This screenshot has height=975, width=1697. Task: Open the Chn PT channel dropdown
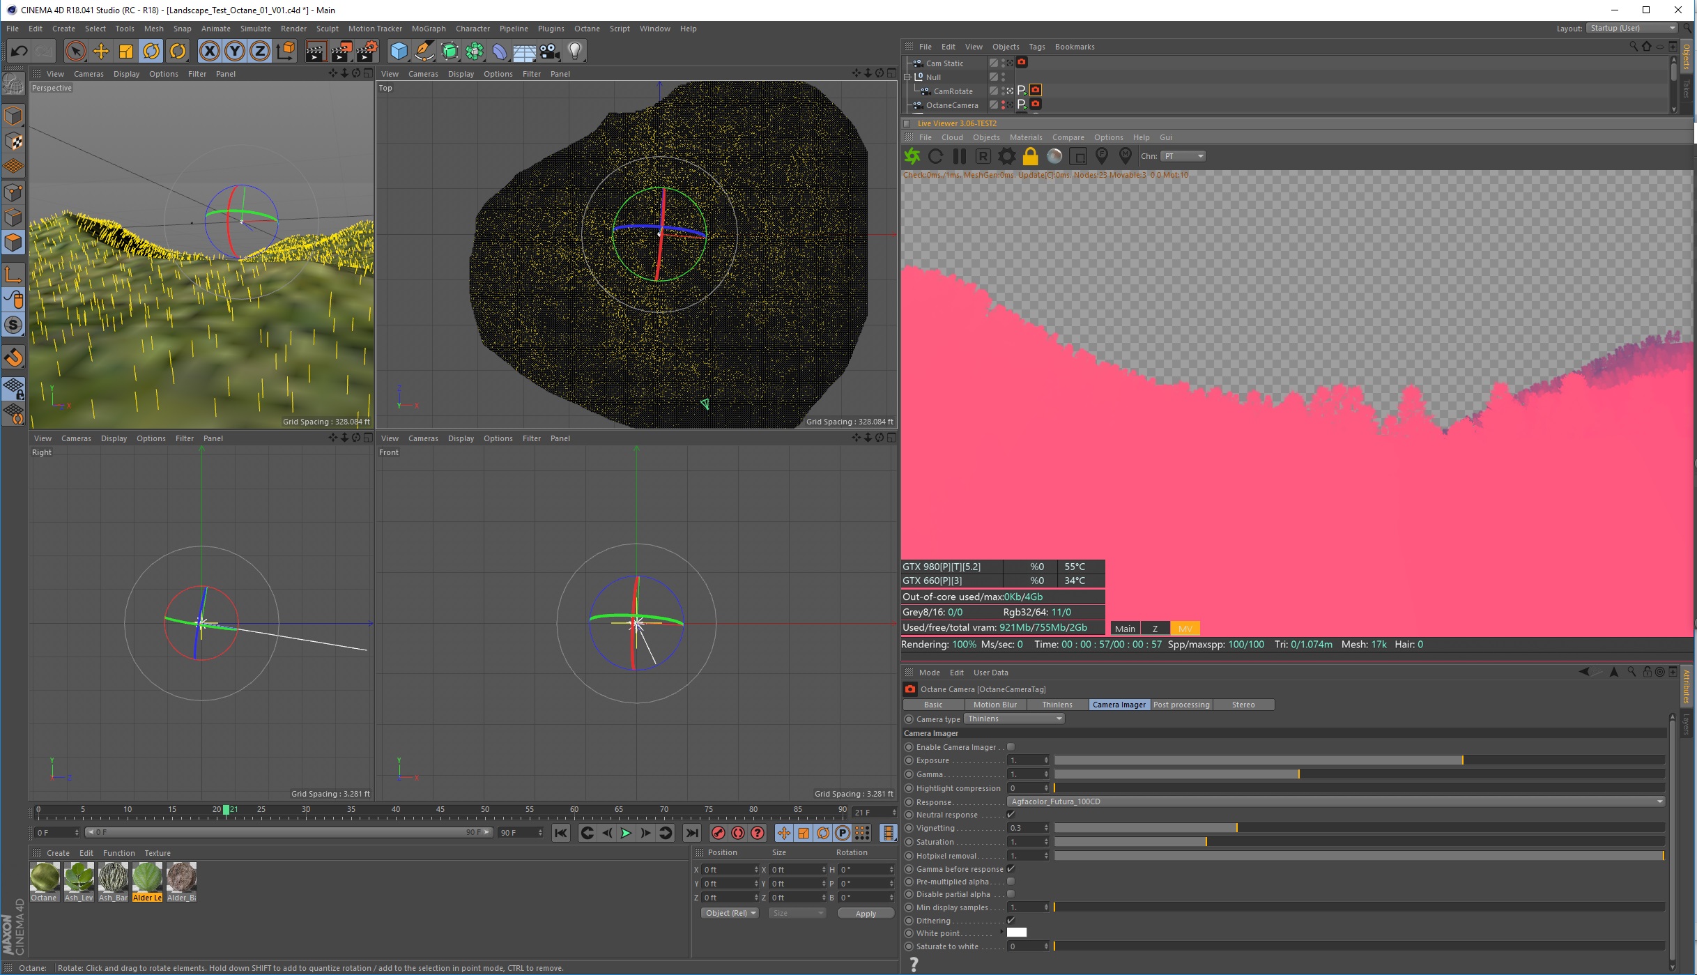click(1183, 156)
